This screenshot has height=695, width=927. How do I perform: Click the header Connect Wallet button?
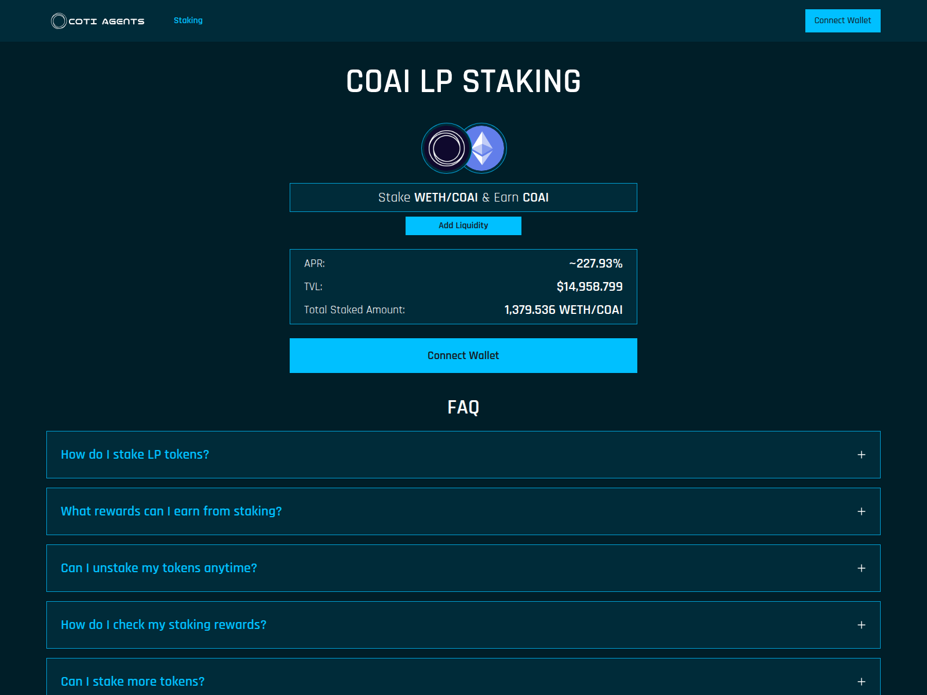tap(842, 21)
